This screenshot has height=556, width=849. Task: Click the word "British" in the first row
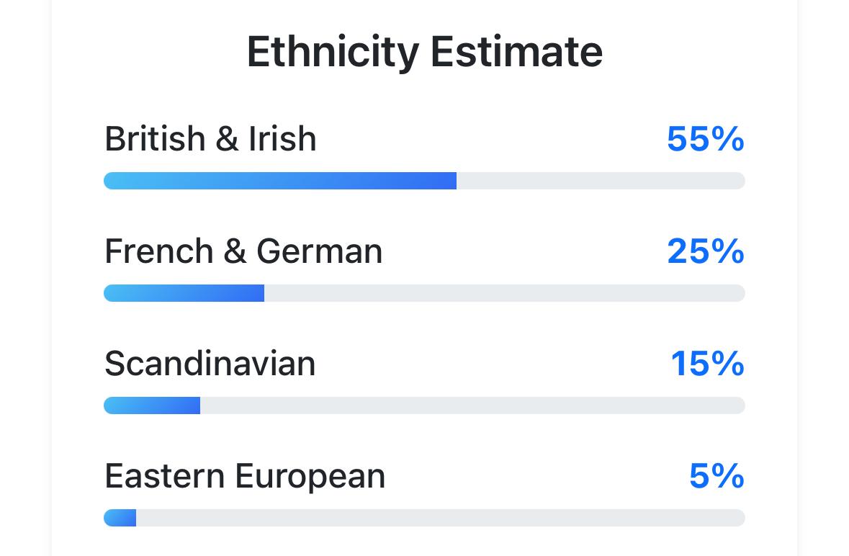(155, 138)
